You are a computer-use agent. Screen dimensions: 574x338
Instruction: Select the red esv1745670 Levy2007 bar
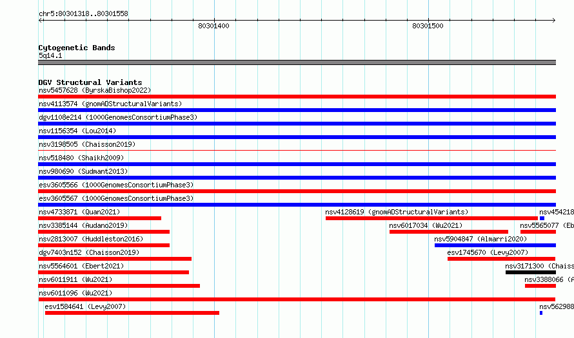tap(502, 259)
